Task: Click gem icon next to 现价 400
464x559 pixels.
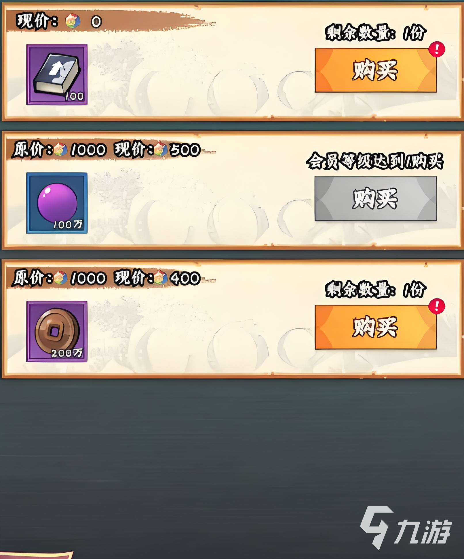Action: tap(161, 278)
